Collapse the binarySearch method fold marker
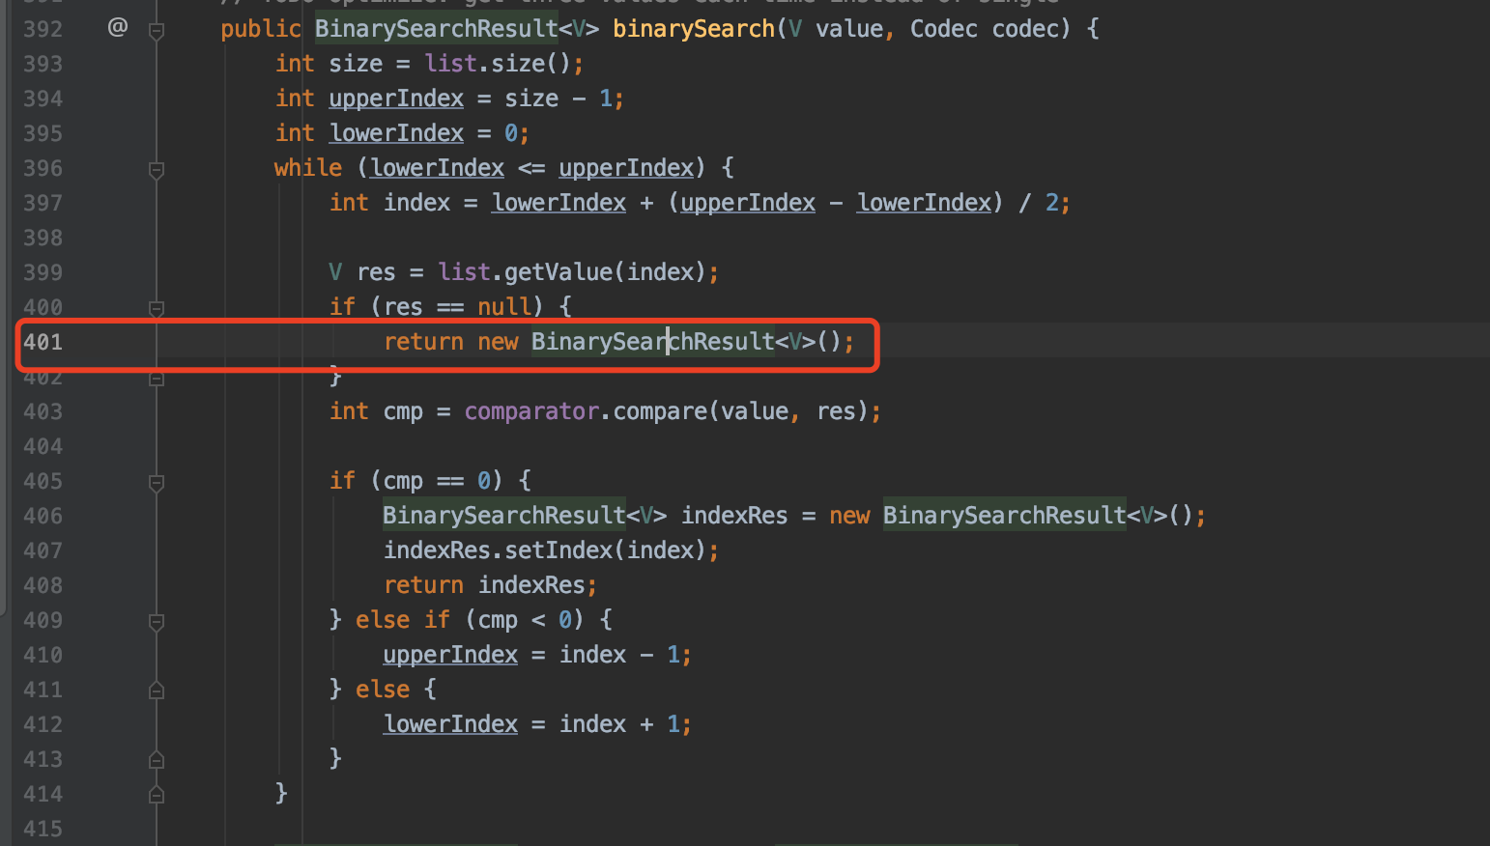The image size is (1490, 846). (x=157, y=31)
